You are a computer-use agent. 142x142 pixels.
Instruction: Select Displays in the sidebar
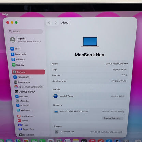pos(22,96)
